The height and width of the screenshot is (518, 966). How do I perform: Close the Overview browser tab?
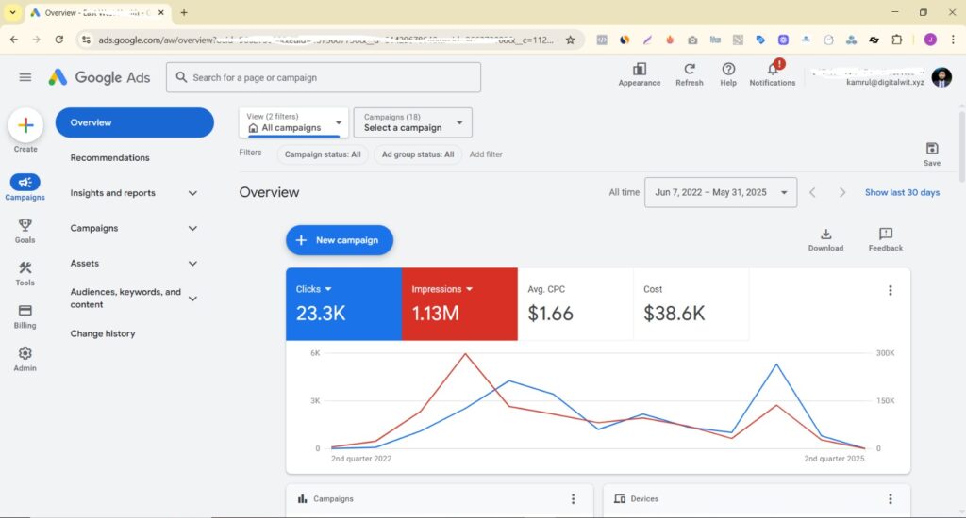click(x=160, y=12)
